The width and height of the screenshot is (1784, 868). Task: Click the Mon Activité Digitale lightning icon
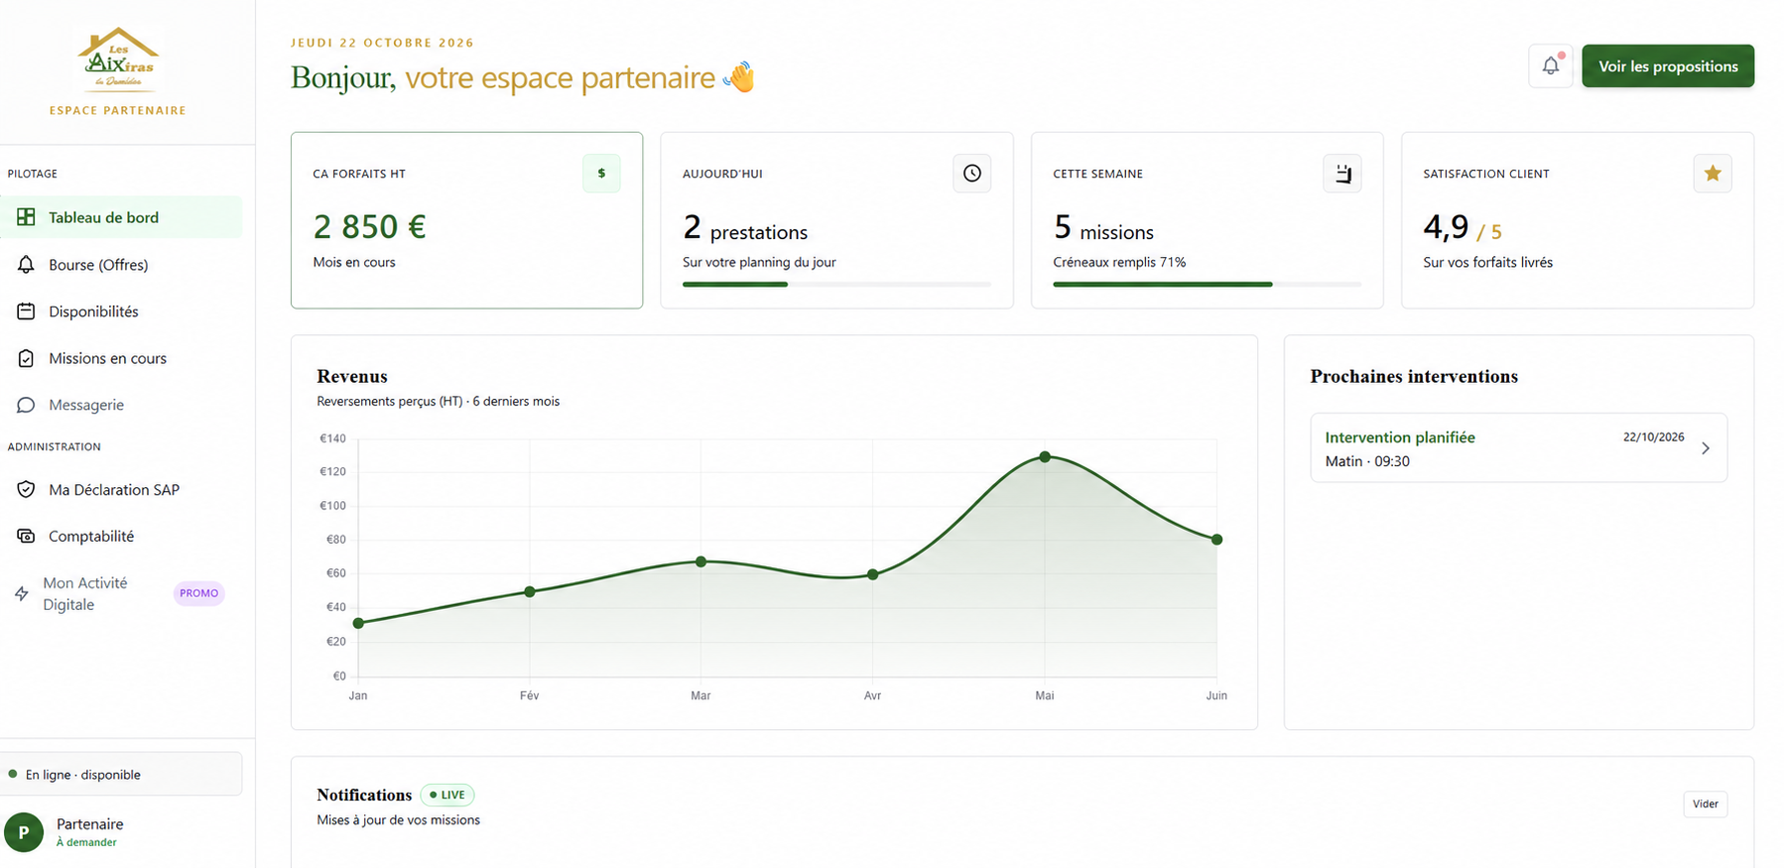pos(22,593)
